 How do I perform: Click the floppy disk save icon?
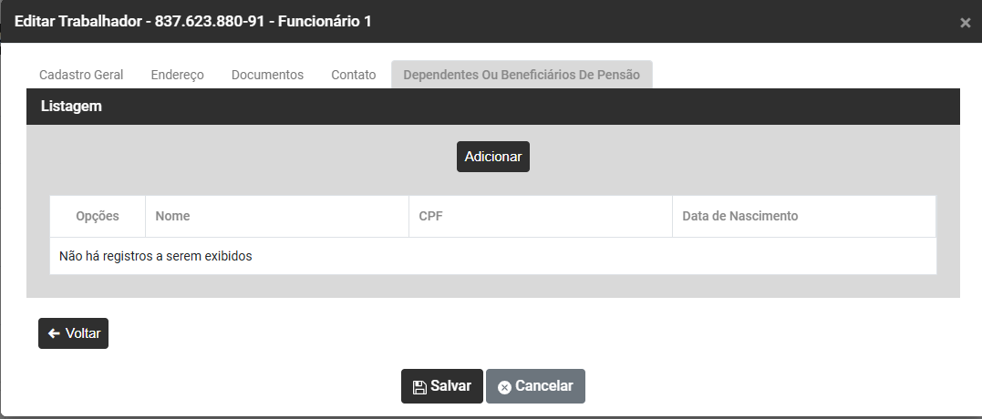[x=419, y=387]
